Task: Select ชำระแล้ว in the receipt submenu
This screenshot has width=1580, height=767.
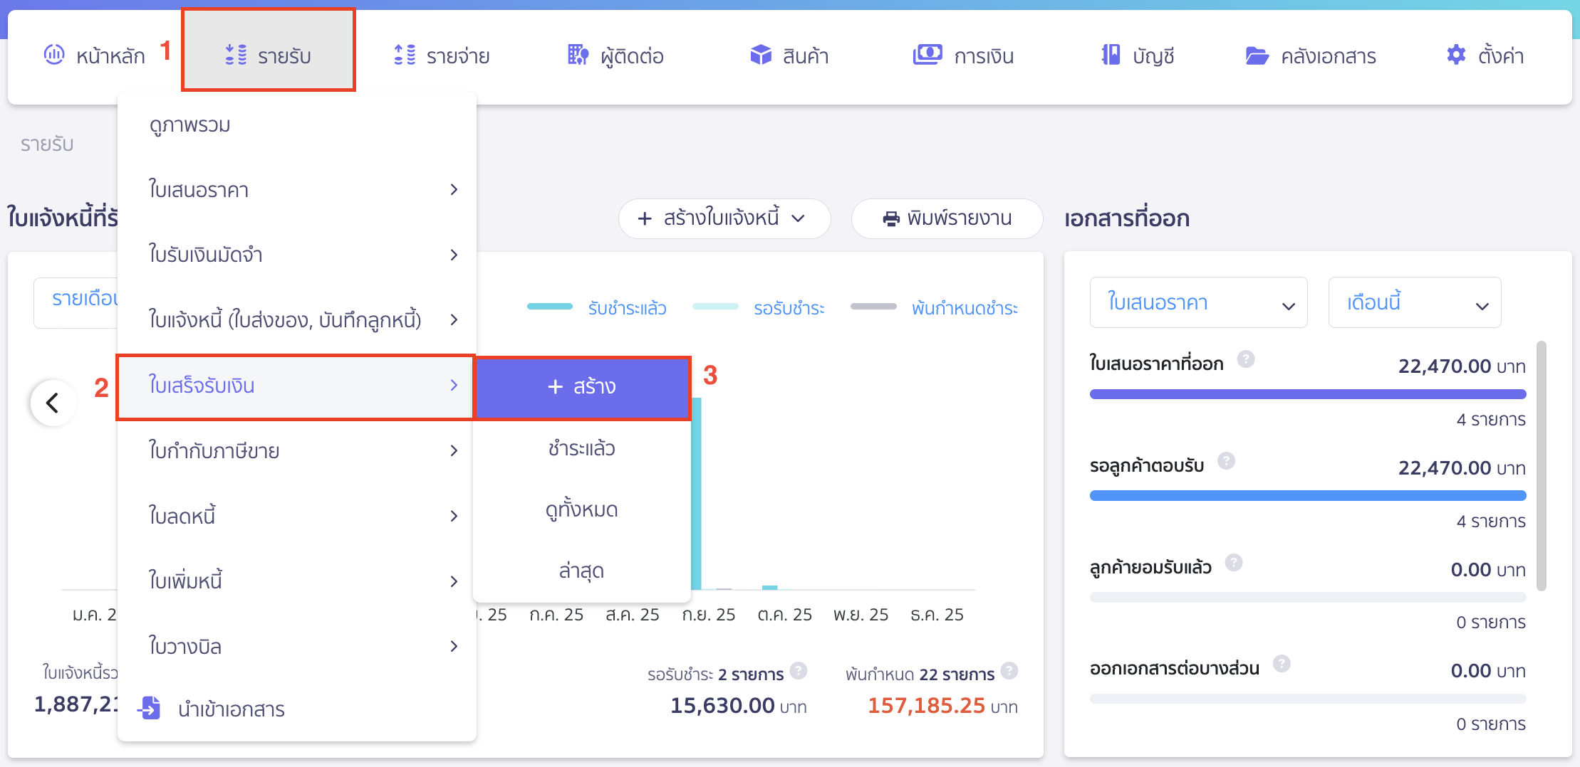Action: pyautogui.click(x=582, y=448)
